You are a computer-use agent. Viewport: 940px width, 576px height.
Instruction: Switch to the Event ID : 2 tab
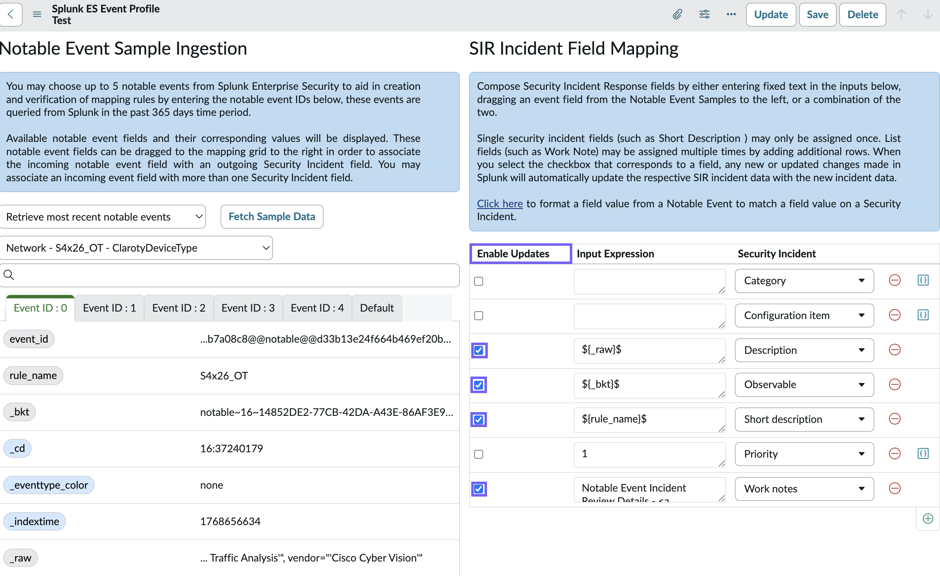(179, 308)
